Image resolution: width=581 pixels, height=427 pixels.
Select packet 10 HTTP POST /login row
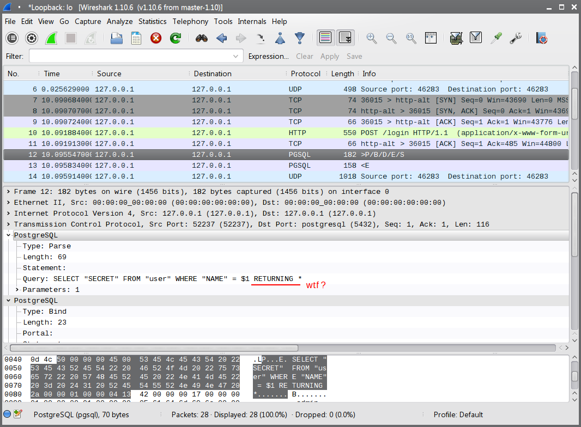286,132
